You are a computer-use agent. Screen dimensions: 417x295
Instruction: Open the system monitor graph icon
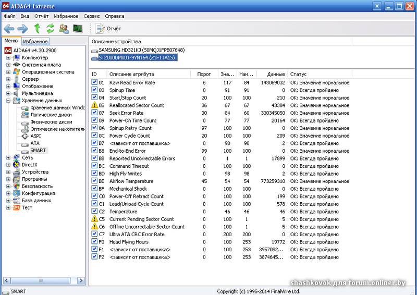pyautogui.click(x=78, y=29)
